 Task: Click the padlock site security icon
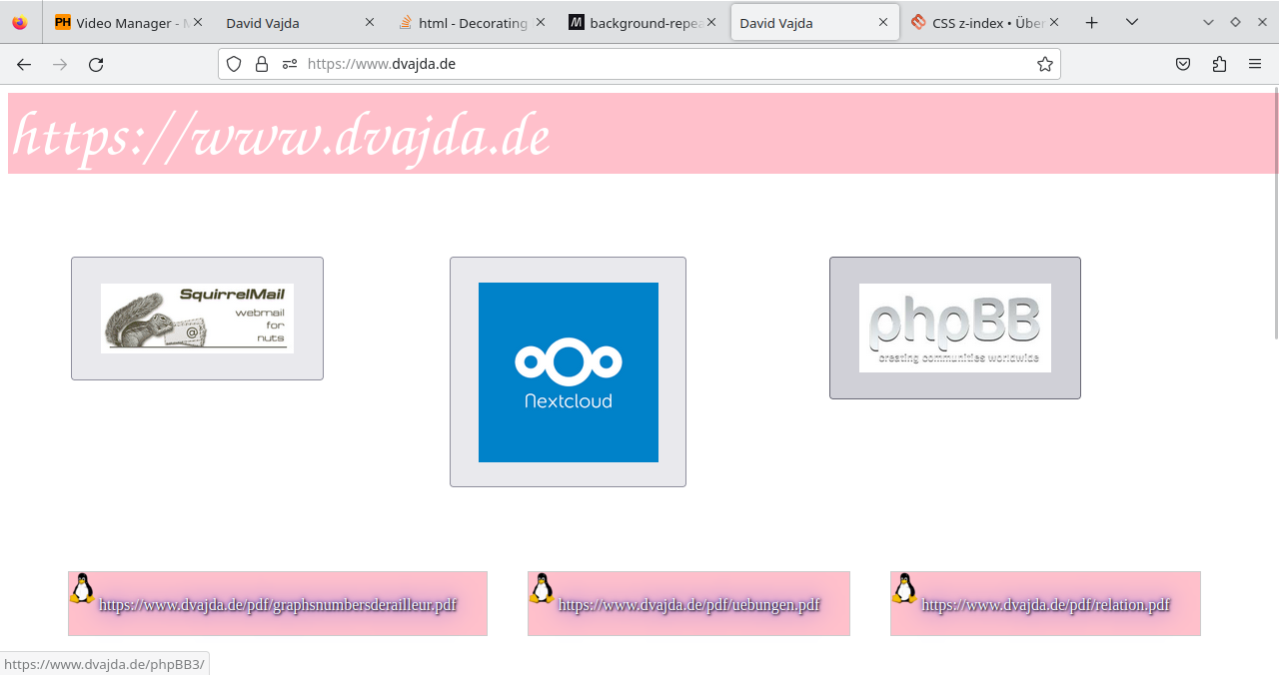pos(262,64)
